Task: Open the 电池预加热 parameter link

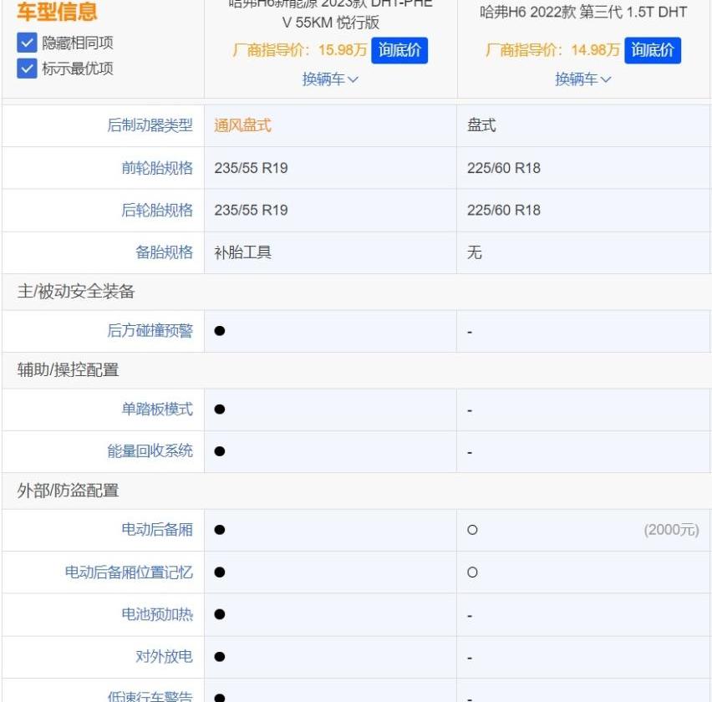Action: (157, 614)
